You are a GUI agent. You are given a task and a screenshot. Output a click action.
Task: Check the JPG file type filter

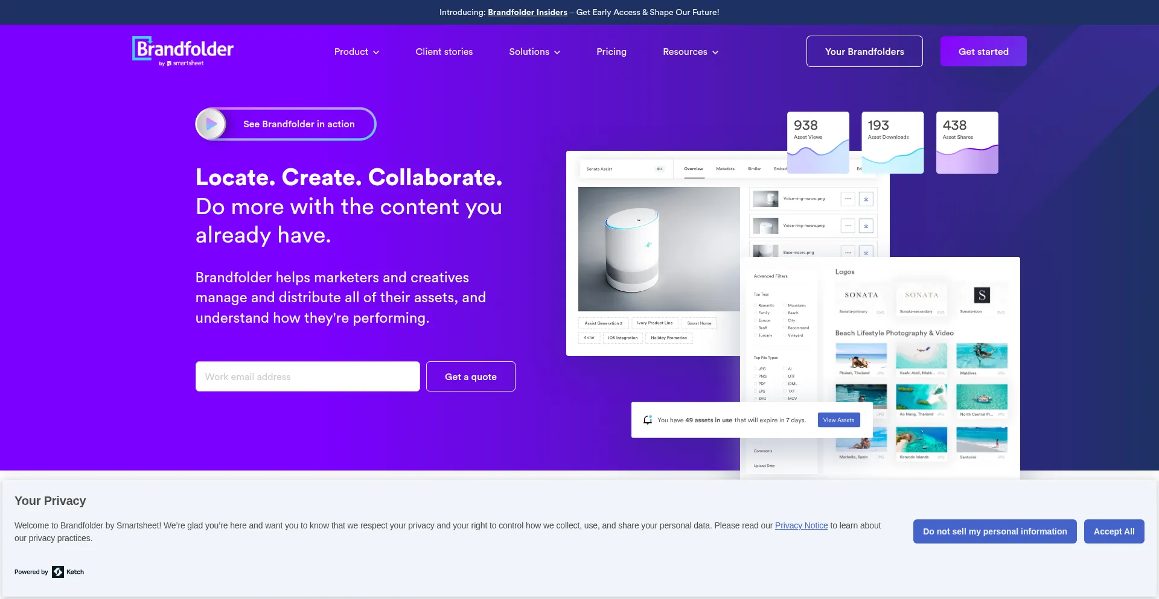(x=755, y=369)
